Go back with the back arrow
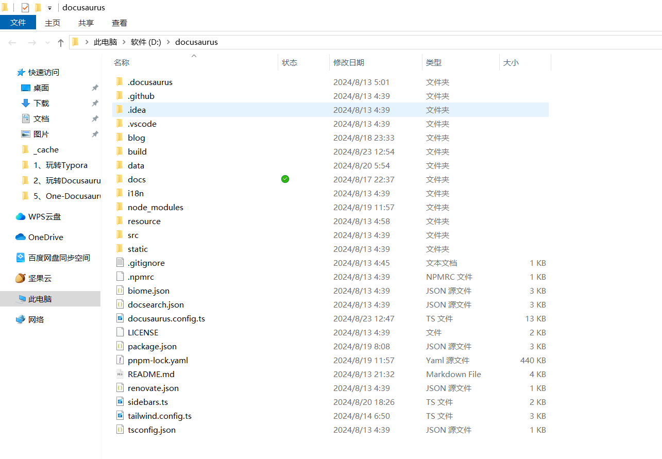Viewport: 662px width, 459px height. coord(12,43)
